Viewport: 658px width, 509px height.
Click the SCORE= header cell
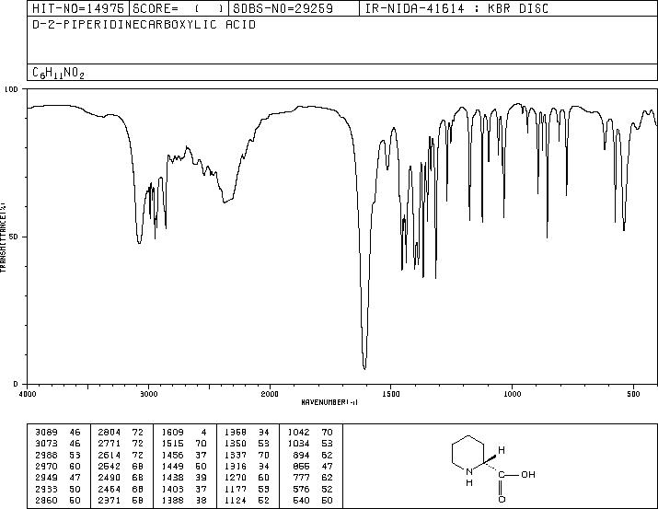[179, 8]
